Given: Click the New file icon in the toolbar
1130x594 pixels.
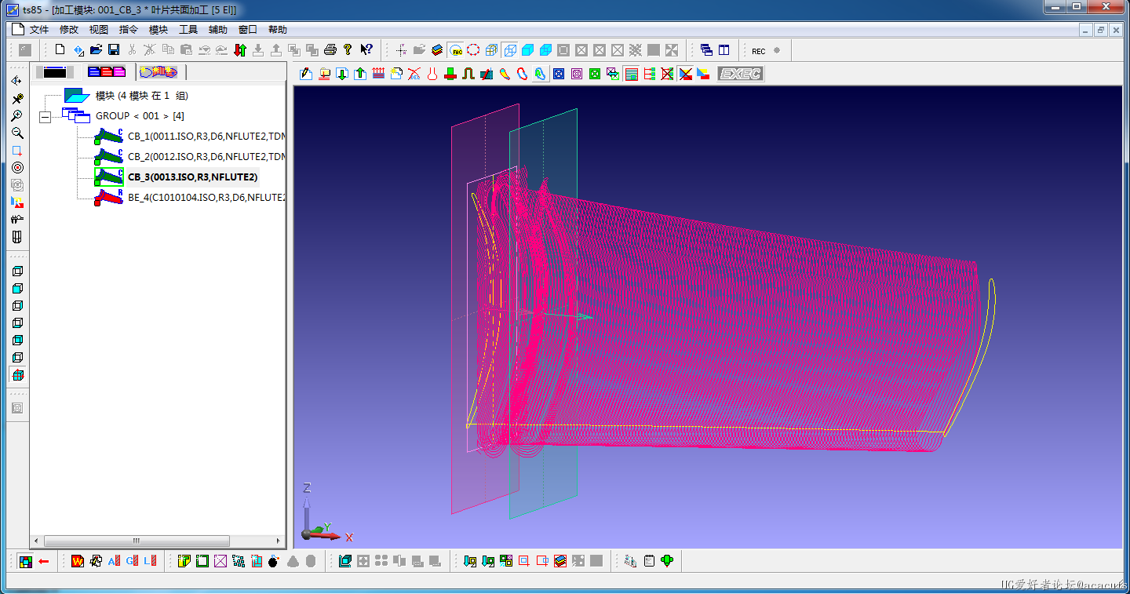Looking at the screenshot, I should 60,50.
